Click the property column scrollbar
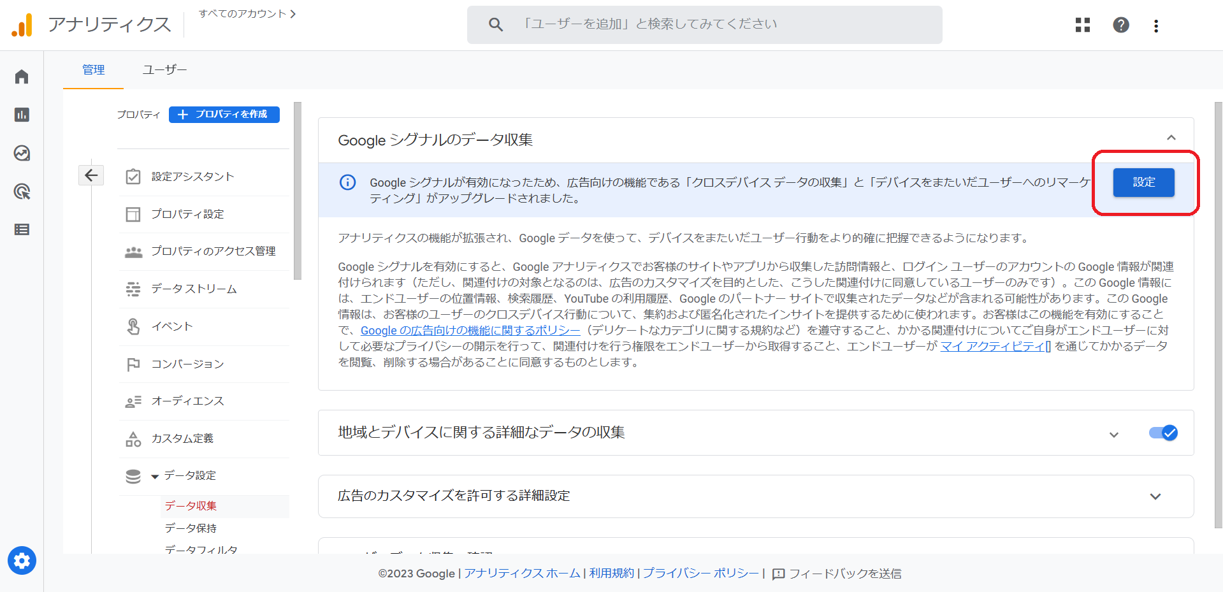Screen dimensions: 1223x592 click(298, 191)
